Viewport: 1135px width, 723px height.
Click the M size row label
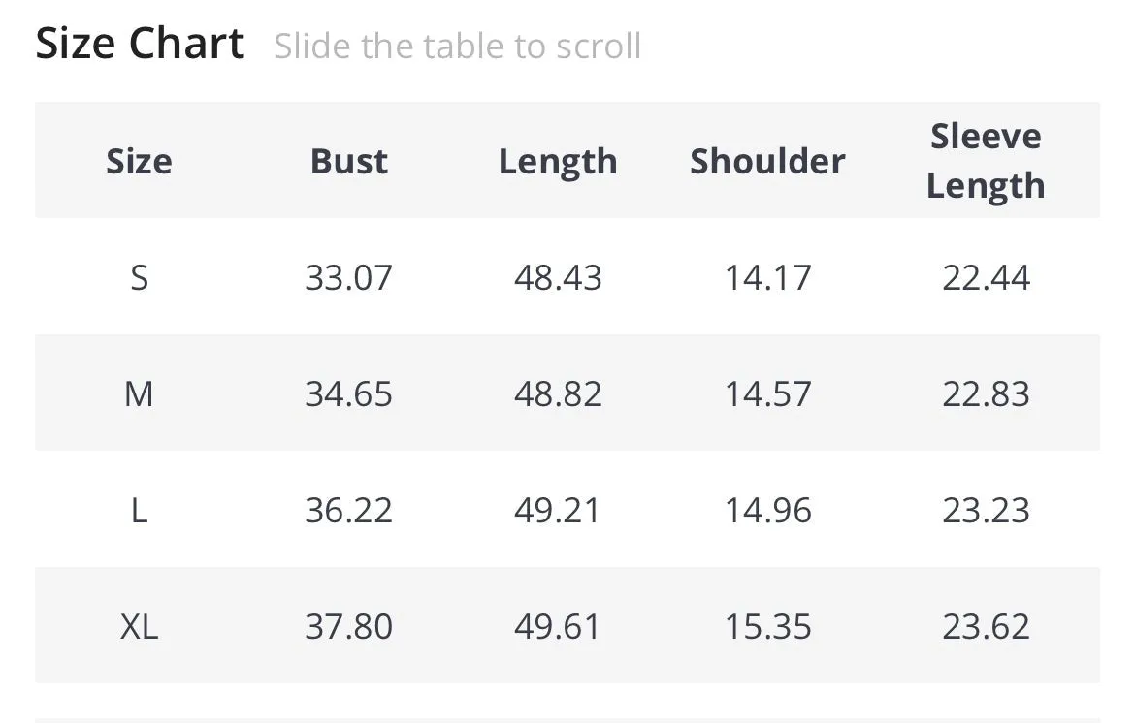pos(139,394)
